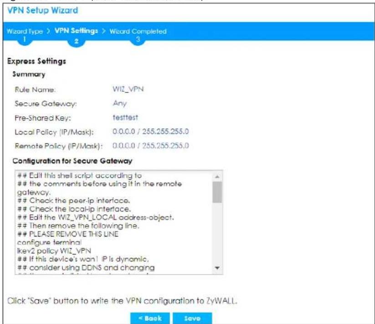Click the 'PLEASE REMOVE THIS LINE' line
Image resolution: width=375 pixels, height=324 pixels.
[x=68, y=234]
